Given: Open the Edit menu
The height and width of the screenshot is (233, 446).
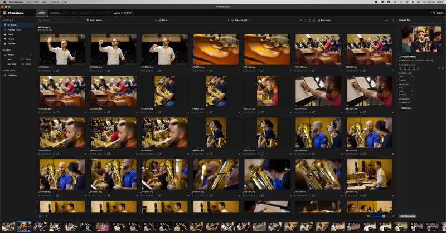Looking at the screenshot, I should [36, 2].
